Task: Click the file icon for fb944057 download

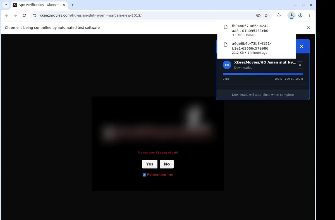Action: 226,27
